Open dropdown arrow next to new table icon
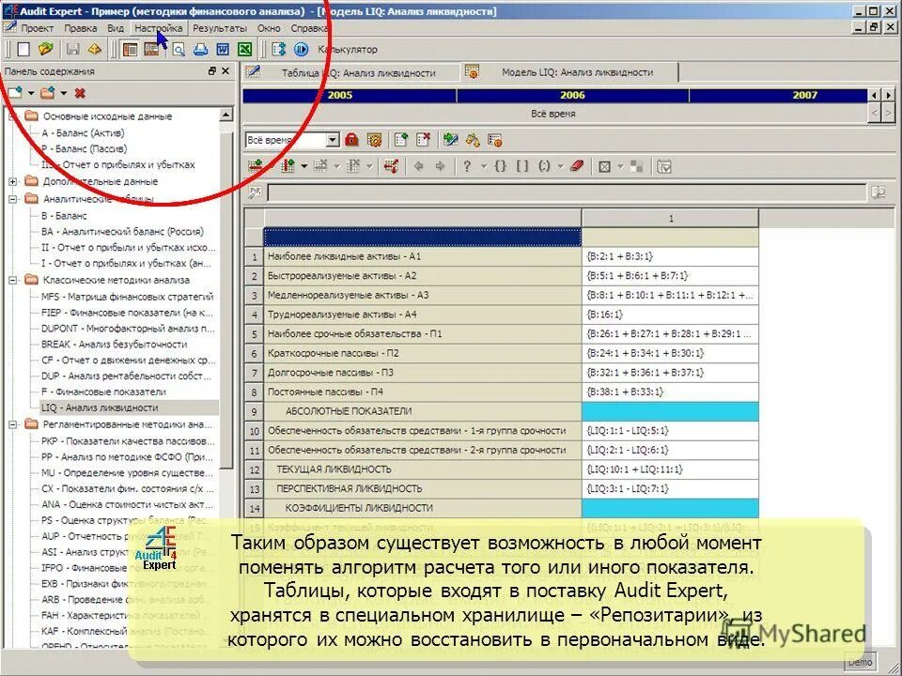This screenshot has height=676, width=902. coord(31,93)
